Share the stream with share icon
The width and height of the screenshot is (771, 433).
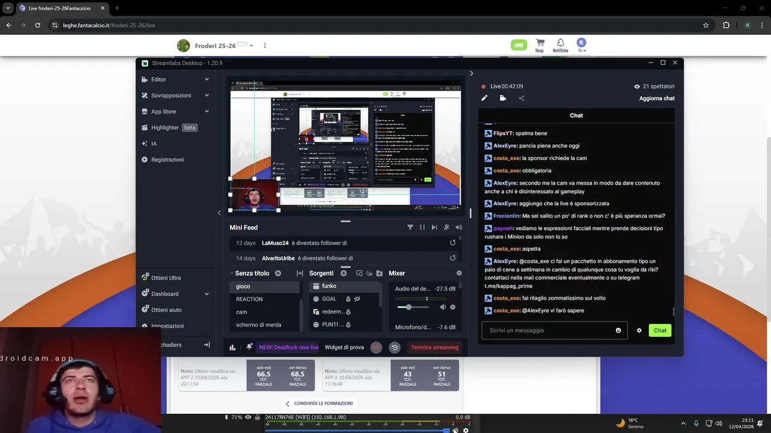coord(522,98)
